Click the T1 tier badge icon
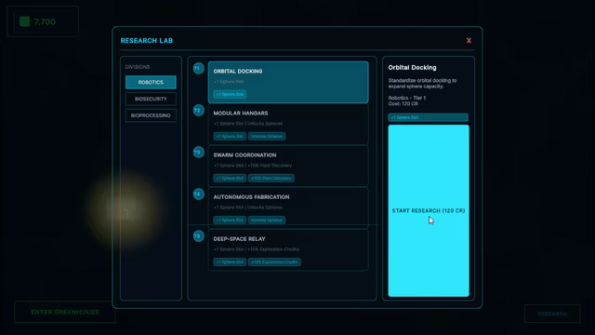This screenshot has width=595, height=335. tap(198, 68)
